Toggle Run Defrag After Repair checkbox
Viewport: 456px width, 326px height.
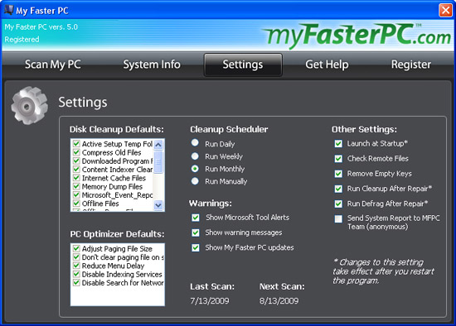click(338, 204)
